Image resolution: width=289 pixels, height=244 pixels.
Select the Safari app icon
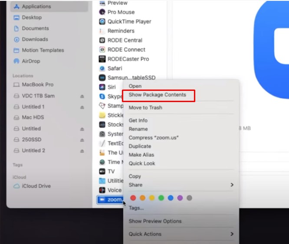coord(102,68)
